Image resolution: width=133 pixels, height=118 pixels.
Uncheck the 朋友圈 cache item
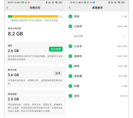click(71, 76)
